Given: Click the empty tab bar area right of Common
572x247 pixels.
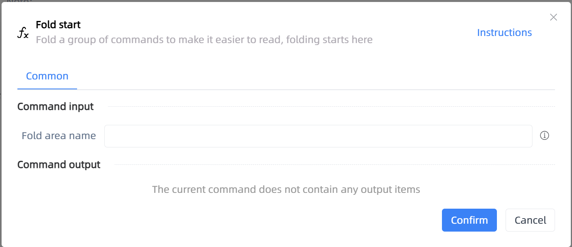Looking at the screenshot, I should tap(316, 77).
